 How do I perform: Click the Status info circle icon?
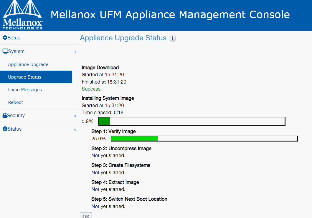click(x=5, y=129)
